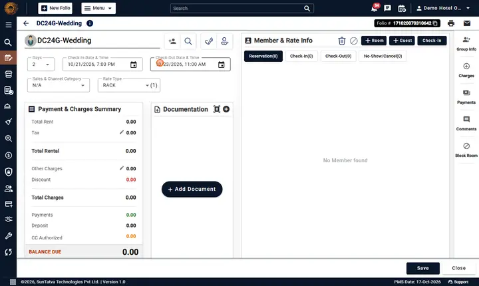Click the top Search input field
The width and height of the screenshot is (479, 286).
pyautogui.click(x=242, y=8)
